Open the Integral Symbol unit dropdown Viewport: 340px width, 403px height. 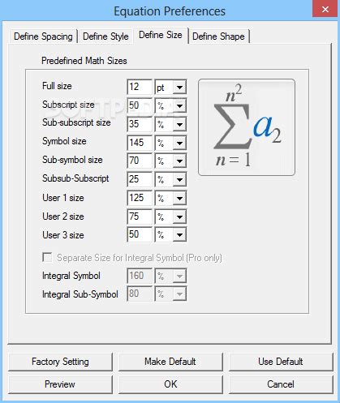click(x=170, y=276)
